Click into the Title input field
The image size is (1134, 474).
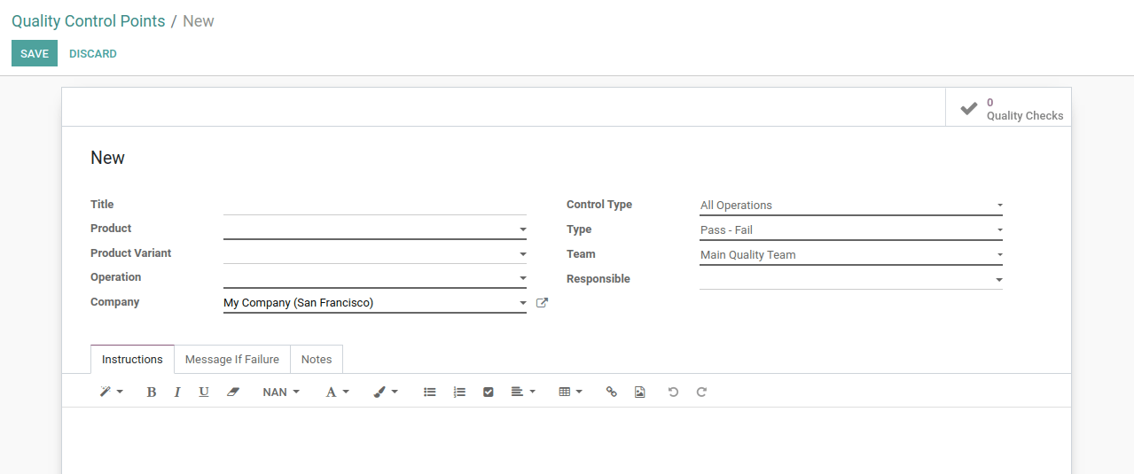coord(375,205)
